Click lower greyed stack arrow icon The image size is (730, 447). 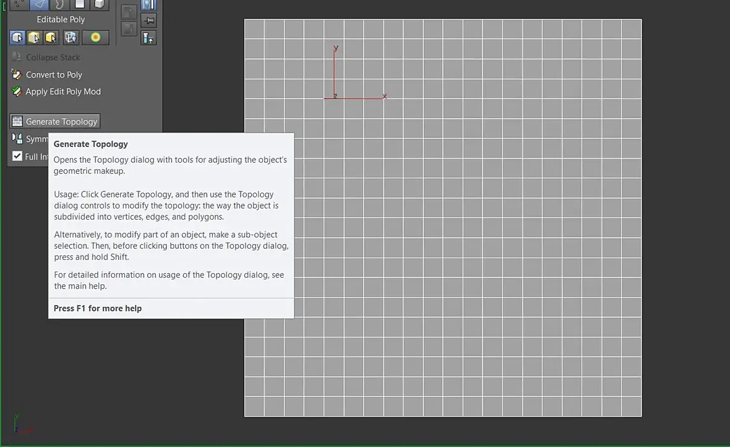click(129, 29)
